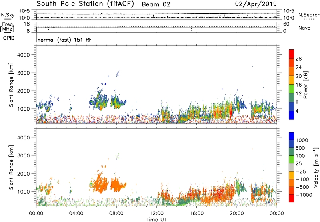Click the 'N.Sky' legend label
The image size is (320, 222).
point(8,15)
